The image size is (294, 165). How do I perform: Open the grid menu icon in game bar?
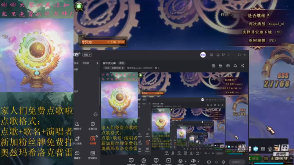coord(266,159)
